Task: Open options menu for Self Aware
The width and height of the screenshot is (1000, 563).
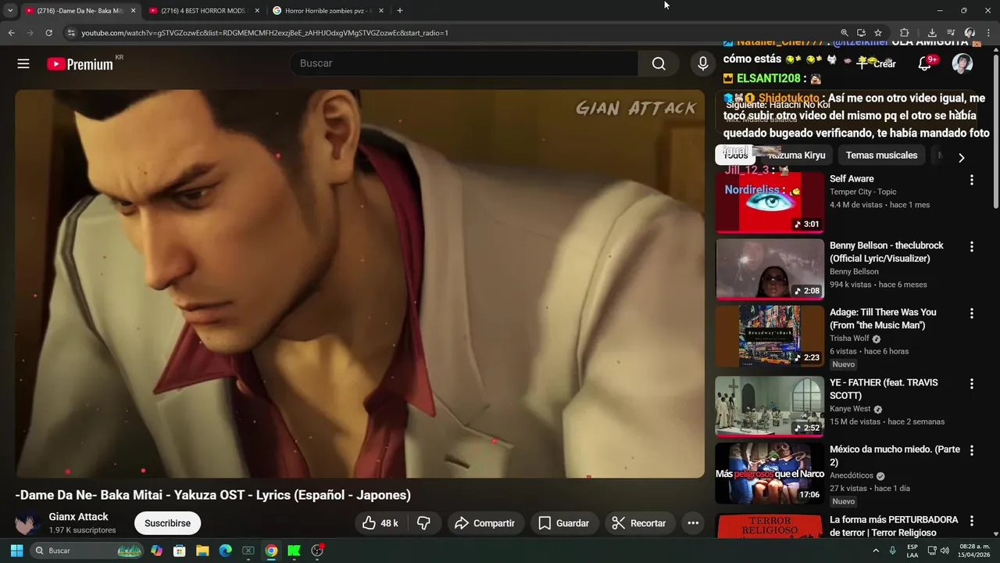Action: tap(972, 180)
